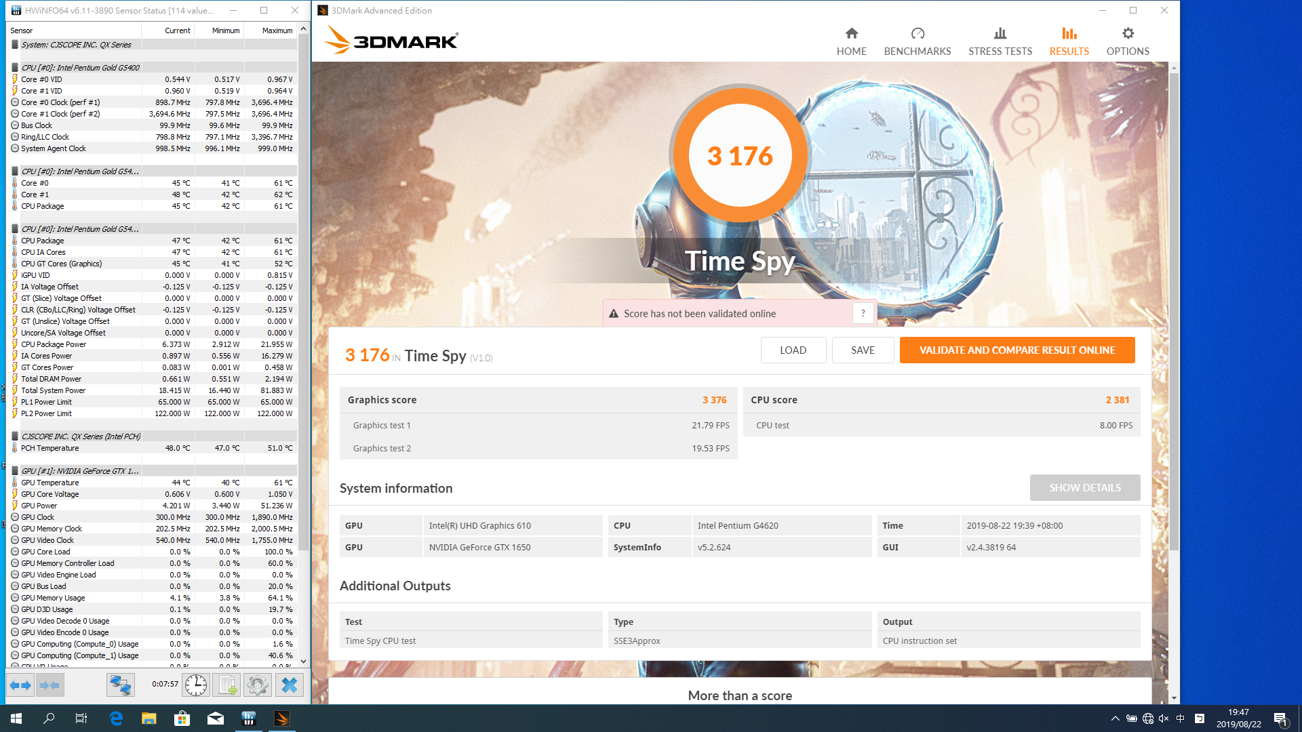Image resolution: width=1302 pixels, height=732 pixels.
Task: Click the Load result button
Action: [x=793, y=350]
